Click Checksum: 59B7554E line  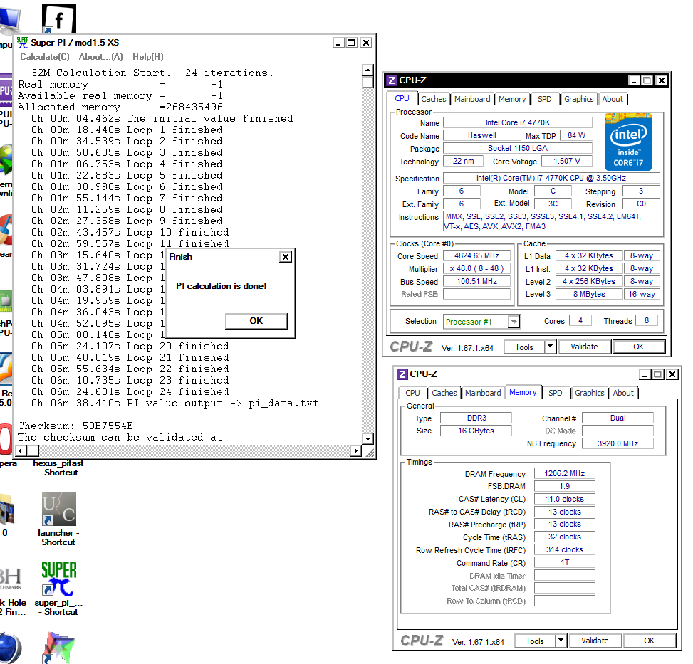point(75,426)
